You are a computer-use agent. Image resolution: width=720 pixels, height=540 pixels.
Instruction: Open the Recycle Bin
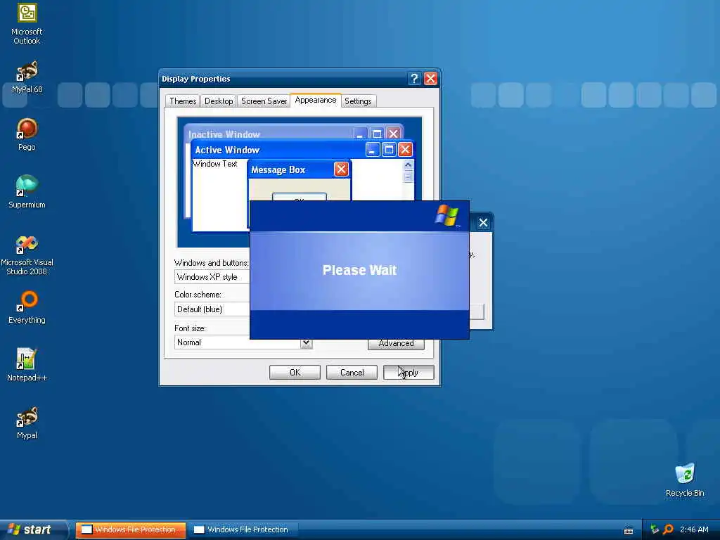pos(685,480)
